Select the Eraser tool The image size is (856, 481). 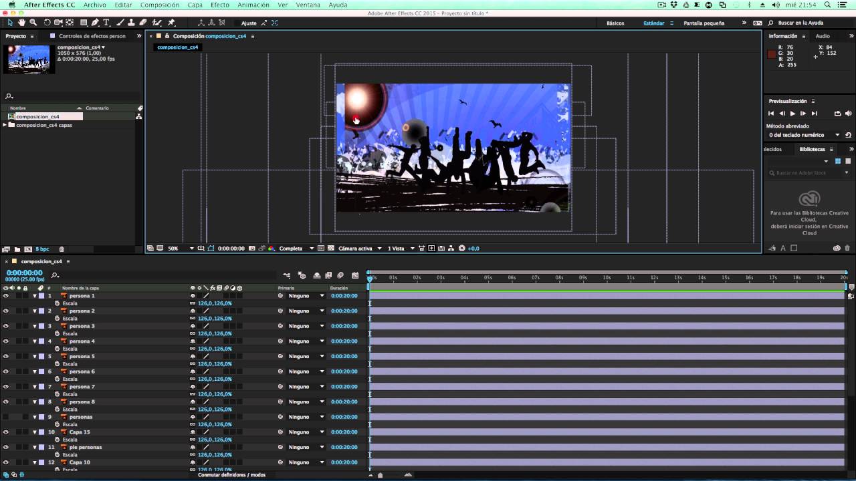pos(142,23)
